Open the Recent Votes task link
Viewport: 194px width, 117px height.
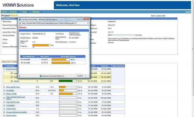[x=11, y=115]
